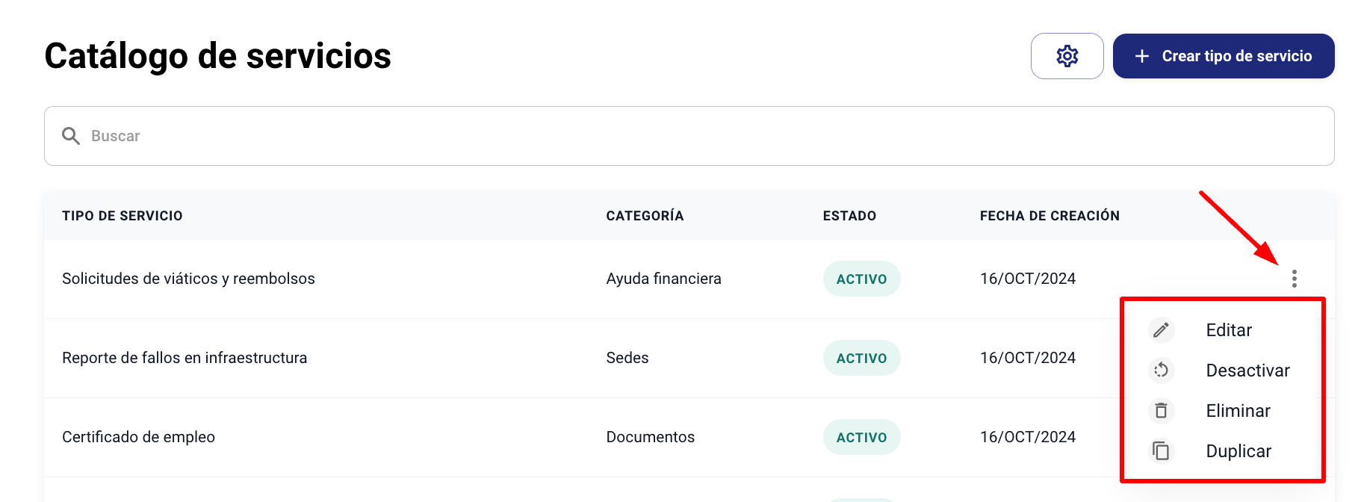
Task: Open the Reporte de fallos en infraestructura row
Action: [185, 358]
